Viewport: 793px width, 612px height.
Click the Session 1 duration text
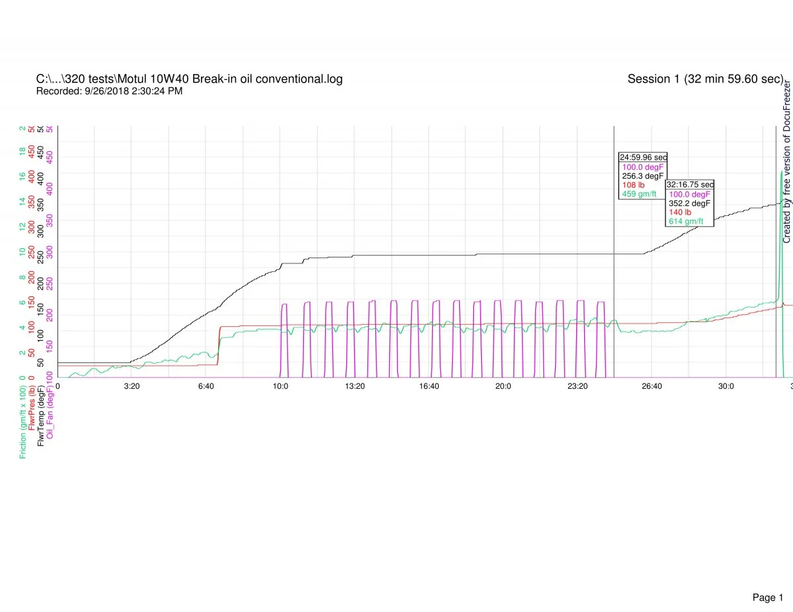pyautogui.click(x=705, y=79)
